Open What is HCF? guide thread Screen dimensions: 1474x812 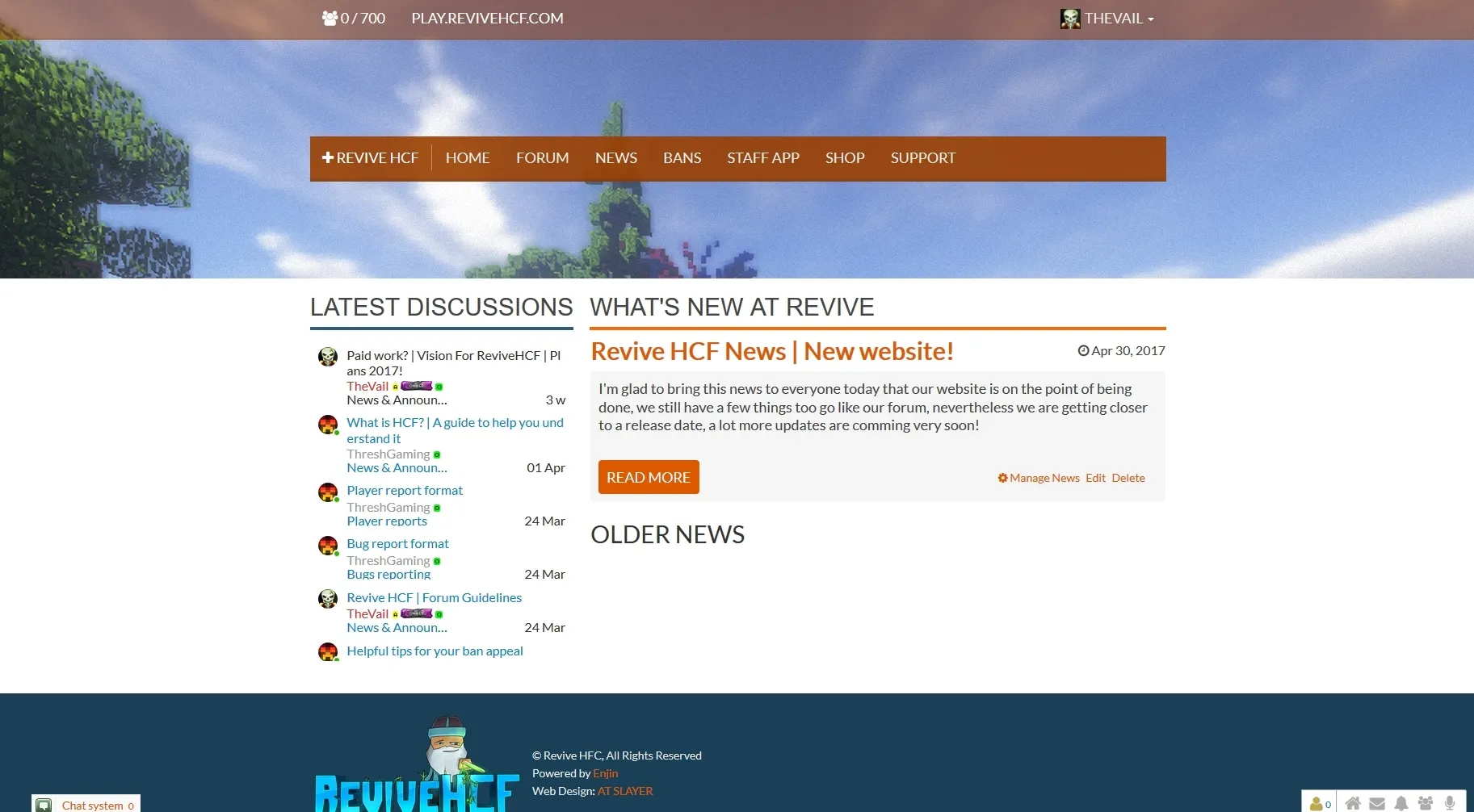(x=456, y=430)
